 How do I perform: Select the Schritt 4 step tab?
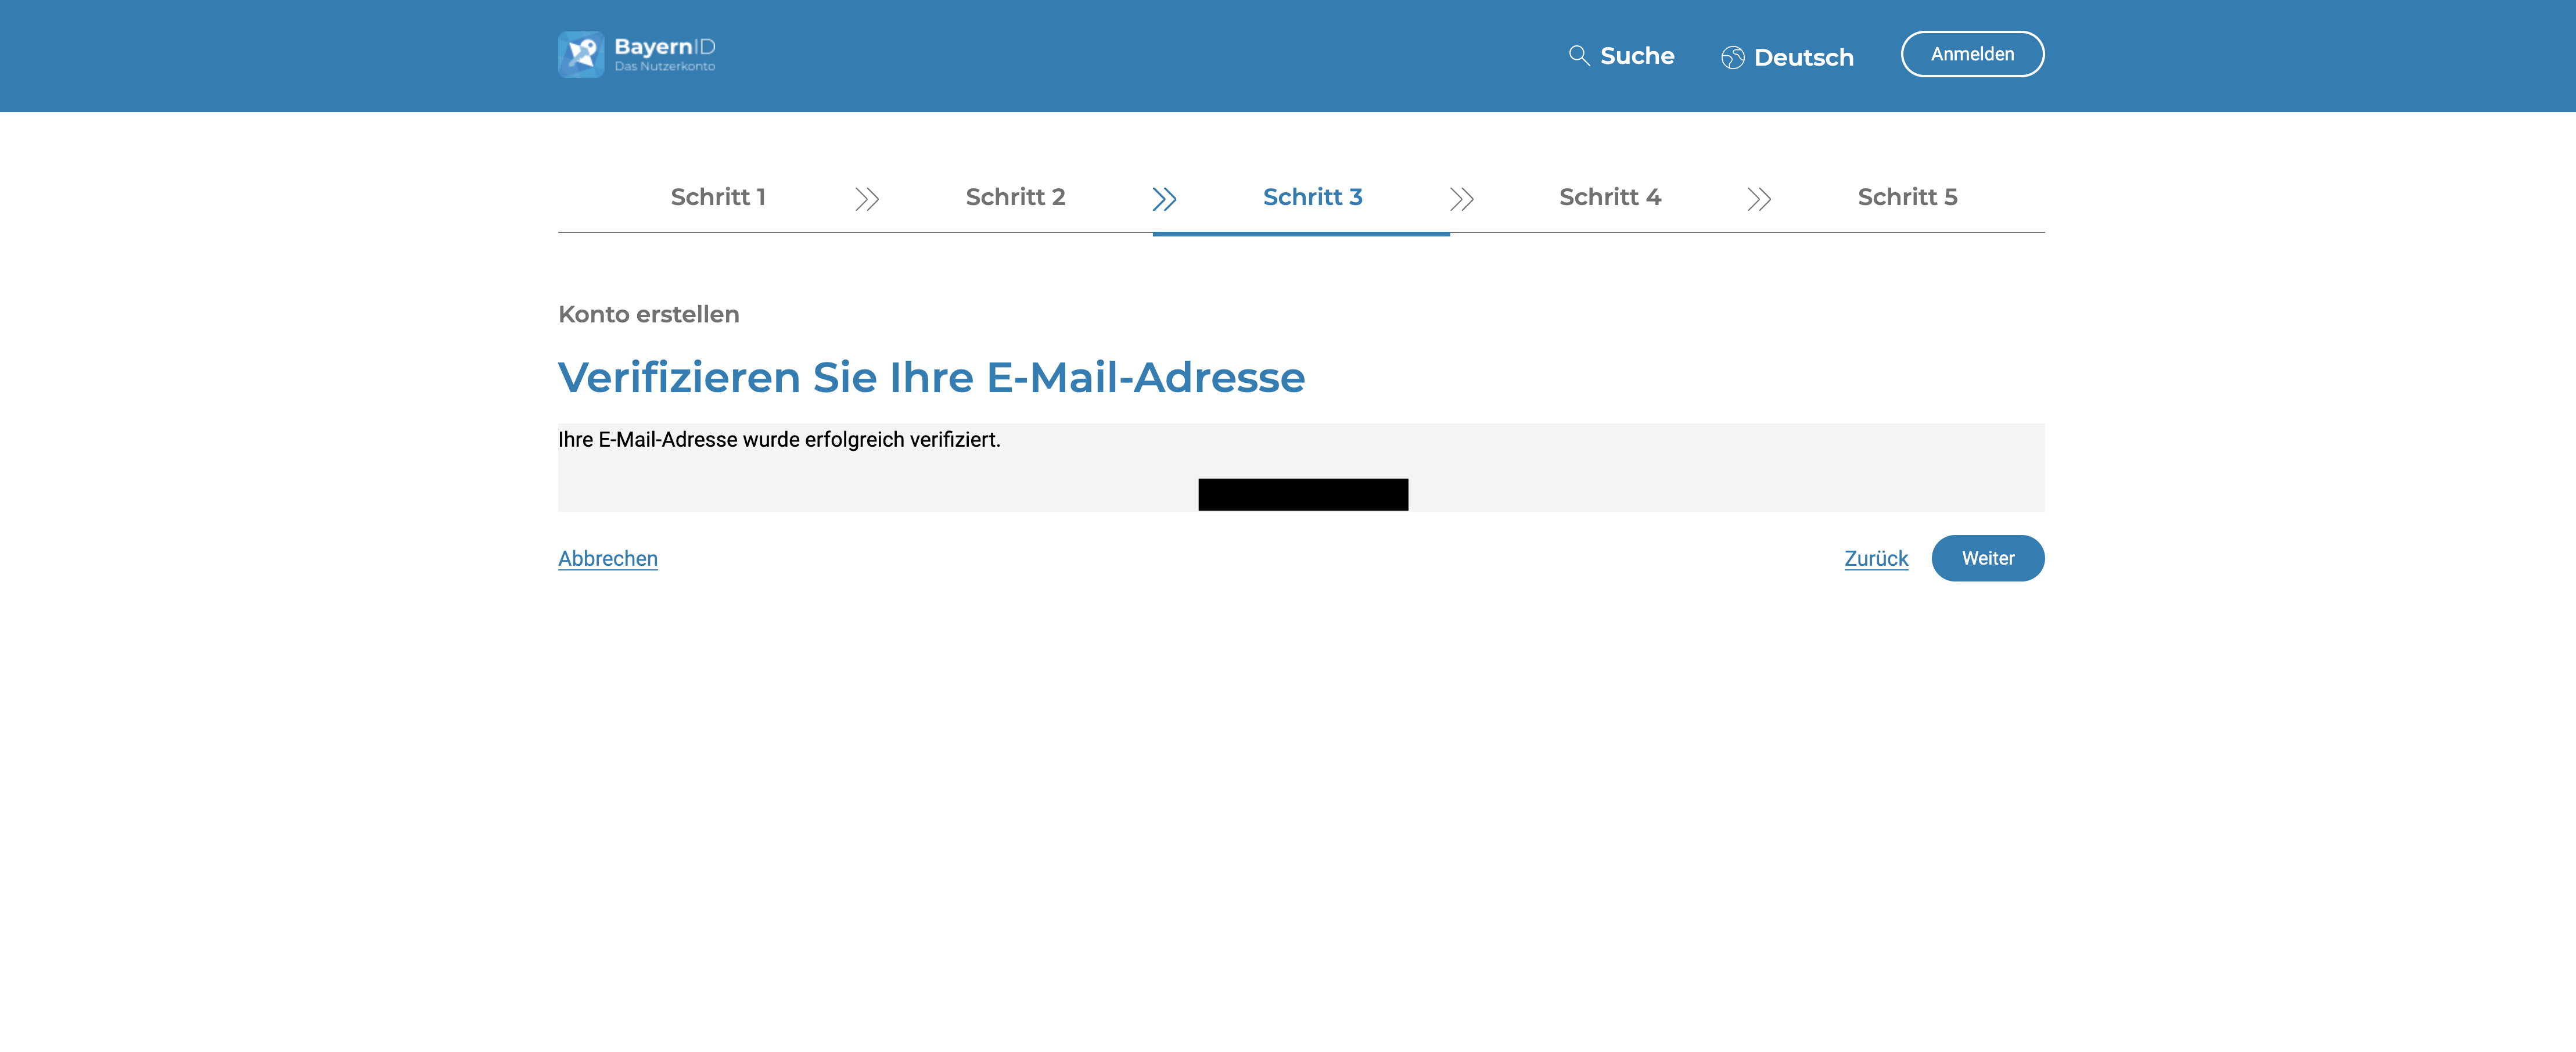[x=1610, y=197]
